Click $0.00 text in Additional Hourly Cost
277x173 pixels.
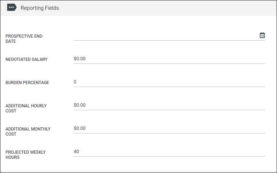pyautogui.click(x=80, y=105)
